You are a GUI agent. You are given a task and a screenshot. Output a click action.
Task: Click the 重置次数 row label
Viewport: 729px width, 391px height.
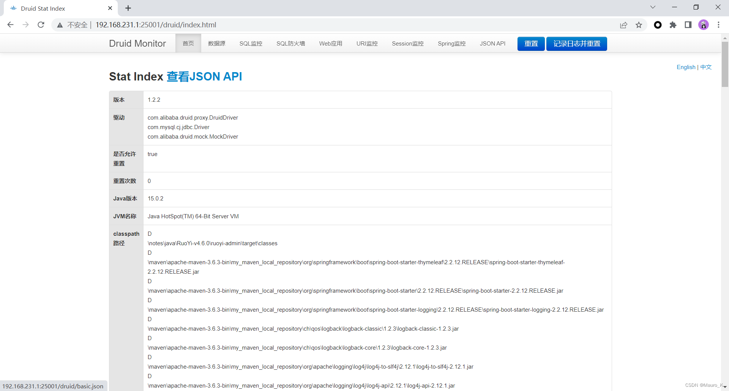coord(125,181)
